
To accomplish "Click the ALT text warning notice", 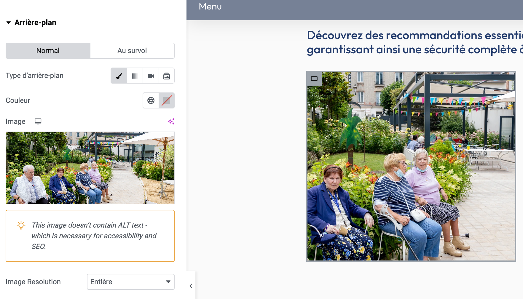I will pyautogui.click(x=94, y=236).
